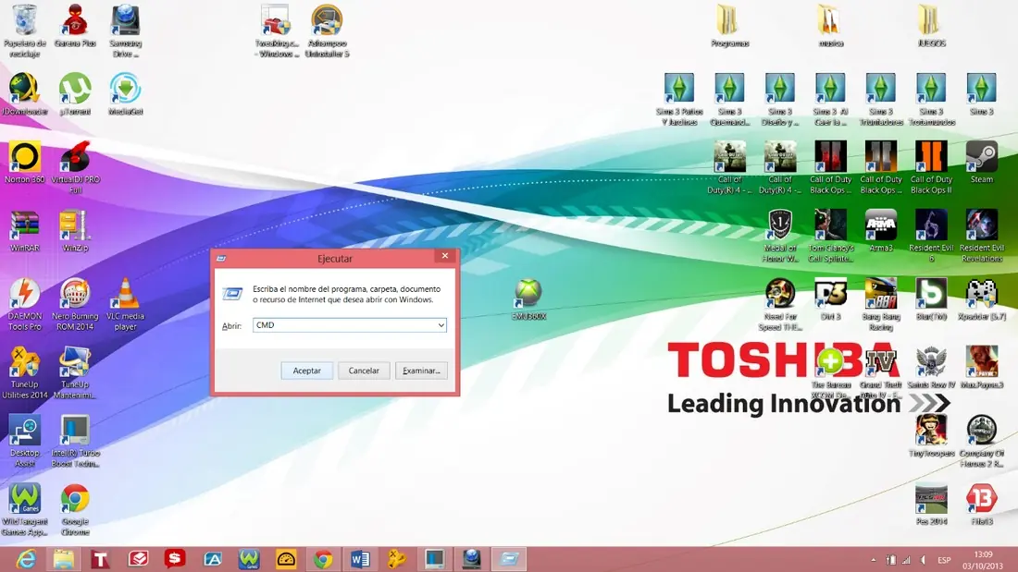The height and width of the screenshot is (572, 1018).
Task: Select the Sims 3 Trotamundos icon
Action: 931,99
